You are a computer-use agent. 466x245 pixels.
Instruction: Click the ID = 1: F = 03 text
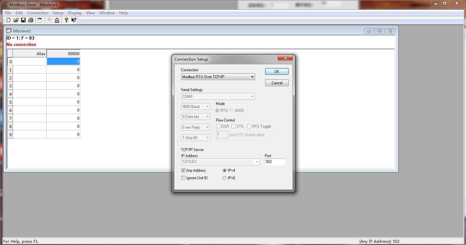tap(20, 38)
